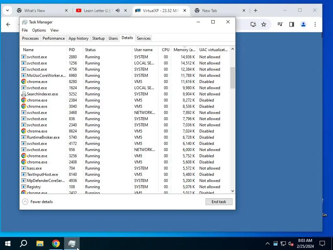This screenshot has width=333, height=250.
Task: Open a new Chrome tab with plus
Action: click(x=256, y=10)
